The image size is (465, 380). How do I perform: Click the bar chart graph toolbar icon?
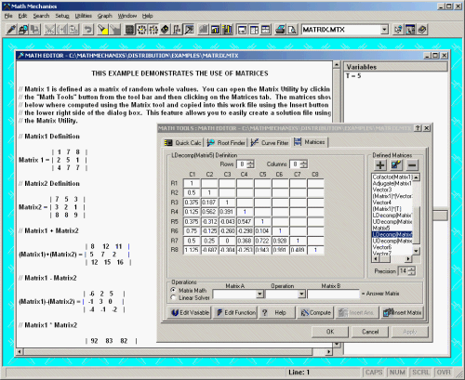(215, 30)
